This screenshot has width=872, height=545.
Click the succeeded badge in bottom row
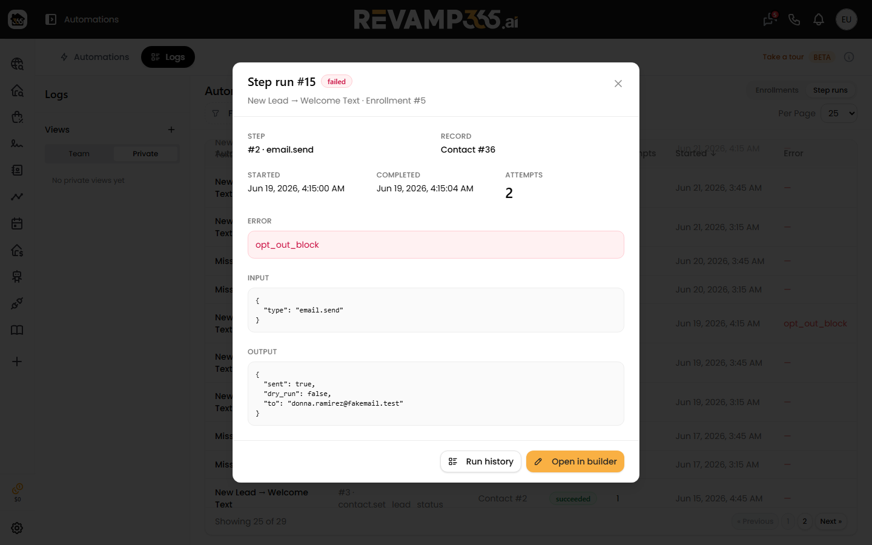coord(573,499)
